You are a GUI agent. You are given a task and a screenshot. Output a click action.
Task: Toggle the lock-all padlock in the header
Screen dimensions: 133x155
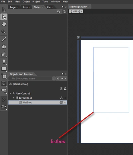coord(65,89)
